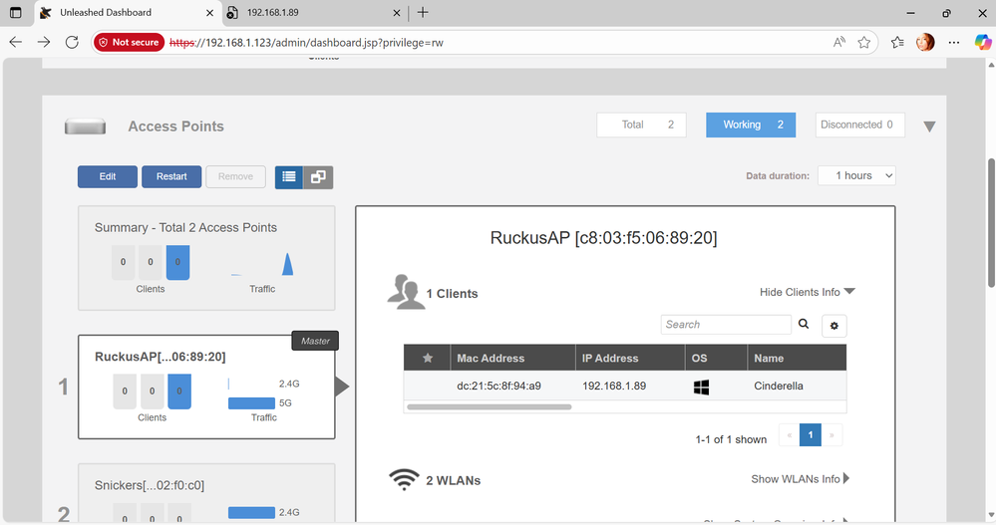Add page to favorites star
This screenshot has width=996, height=525.
click(863, 43)
